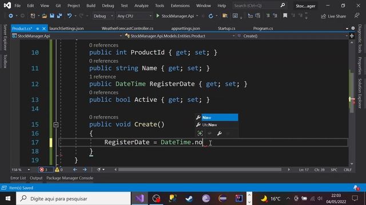Open the Toolbox side tab
This screenshot has height=205, width=366.
(x=5, y=61)
